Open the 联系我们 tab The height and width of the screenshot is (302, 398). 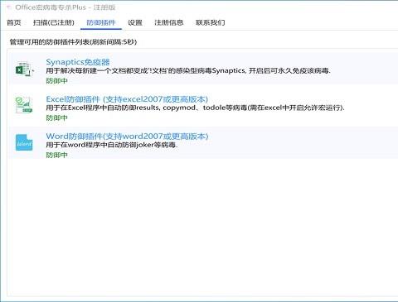(x=210, y=22)
